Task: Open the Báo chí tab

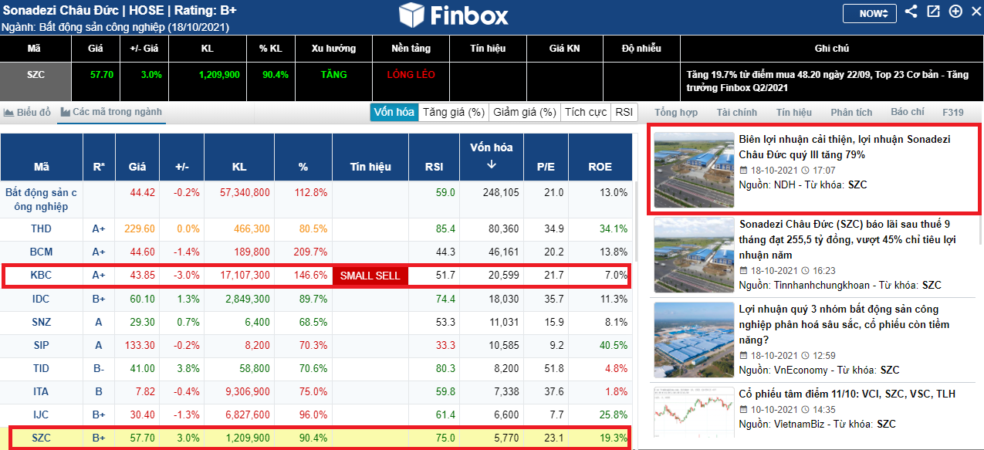Action: [x=907, y=113]
